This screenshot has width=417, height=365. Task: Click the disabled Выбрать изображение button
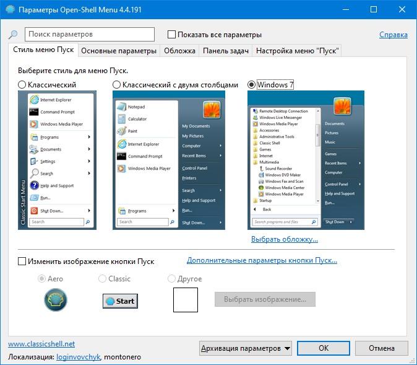[265, 299]
